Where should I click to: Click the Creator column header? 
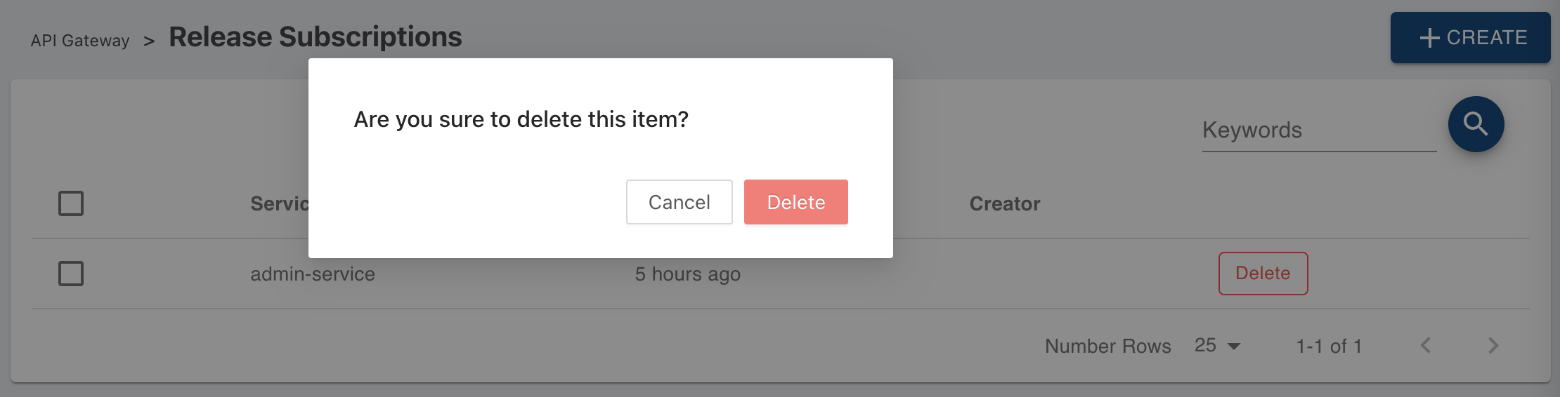pyautogui.click(x=1005, y=204)
